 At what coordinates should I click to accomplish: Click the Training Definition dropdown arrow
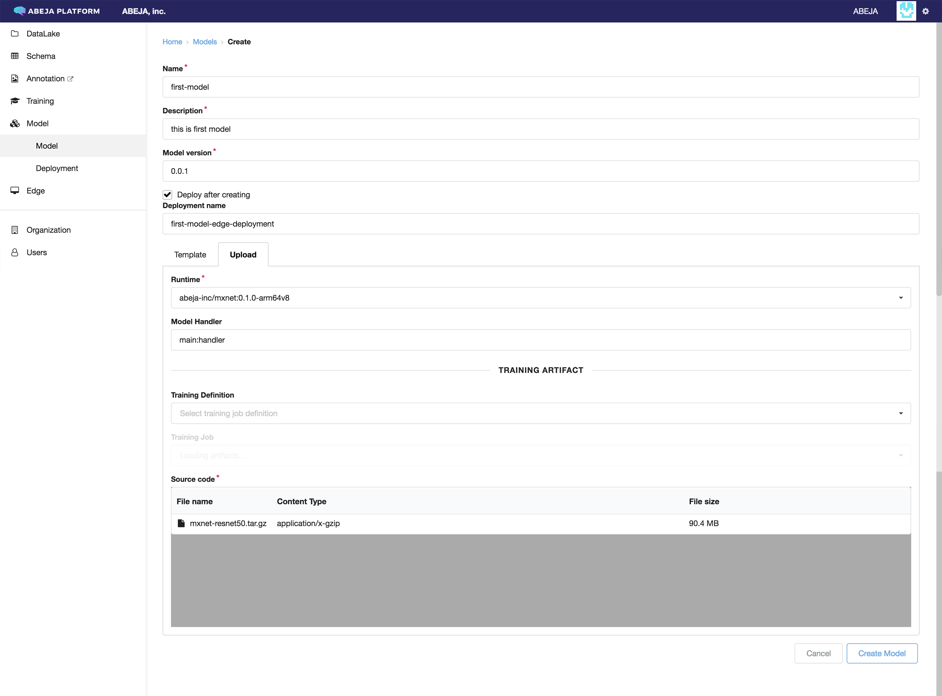point(901,413)
